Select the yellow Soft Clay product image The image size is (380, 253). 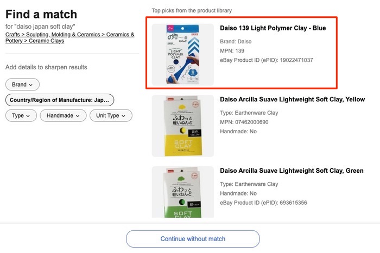click(x=182, y=126)
